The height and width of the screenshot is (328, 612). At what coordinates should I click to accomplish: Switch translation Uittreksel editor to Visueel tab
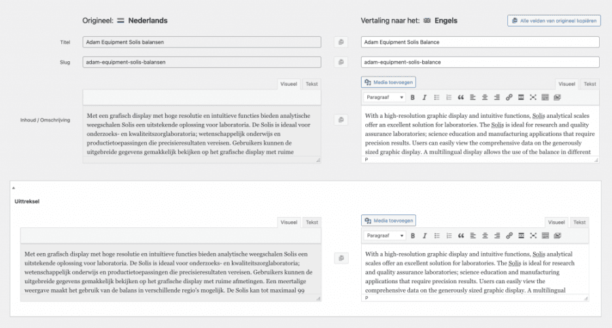[556, 222]
